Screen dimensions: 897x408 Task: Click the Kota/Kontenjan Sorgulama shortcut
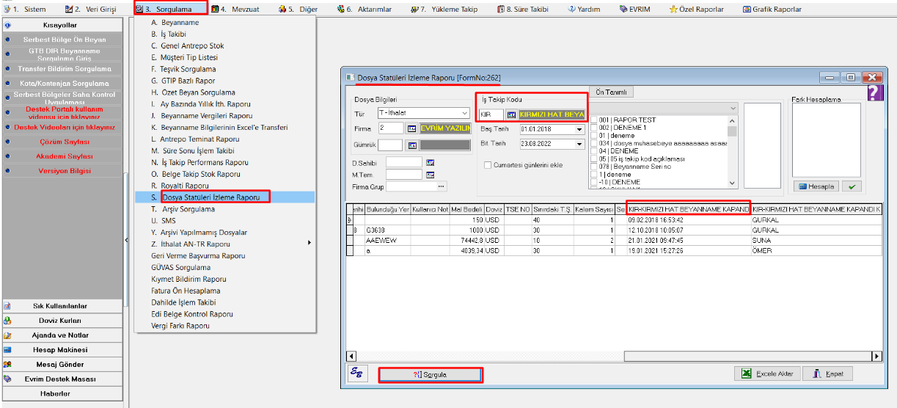click(64, 84)
